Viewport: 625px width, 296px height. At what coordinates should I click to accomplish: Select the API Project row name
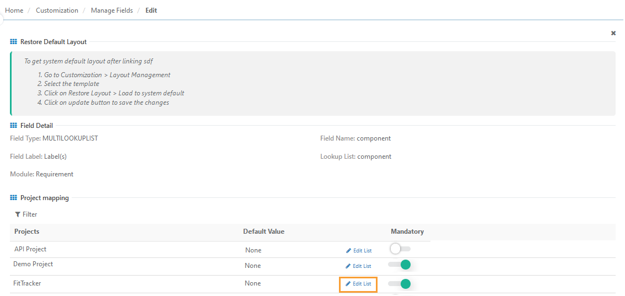coord(30,249)
